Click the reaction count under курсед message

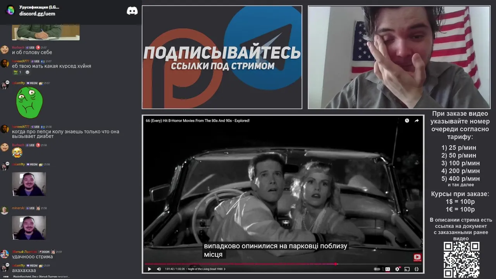(x=17, y=72)
